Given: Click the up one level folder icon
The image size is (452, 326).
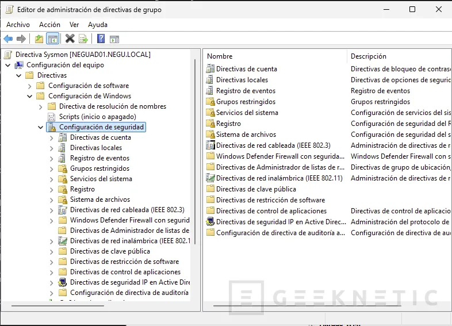Looking at the screenshot, I should (x=39, y=39).
